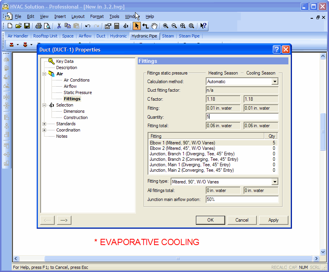329x272 pixels.
Task: Select Dimensions in the tree
Action: [74, 111]
